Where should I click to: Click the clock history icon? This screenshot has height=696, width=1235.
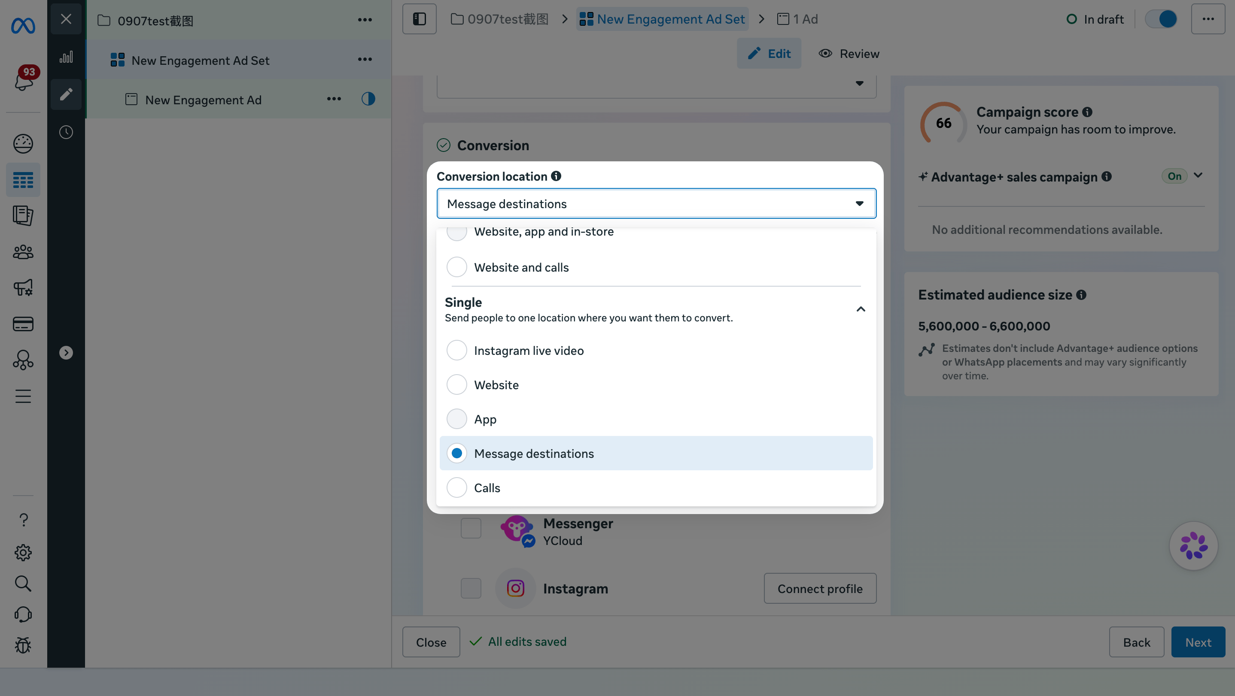tap(66, 132)
